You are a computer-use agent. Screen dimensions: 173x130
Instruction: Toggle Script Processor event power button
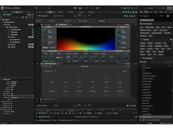[x=42, y=64]
